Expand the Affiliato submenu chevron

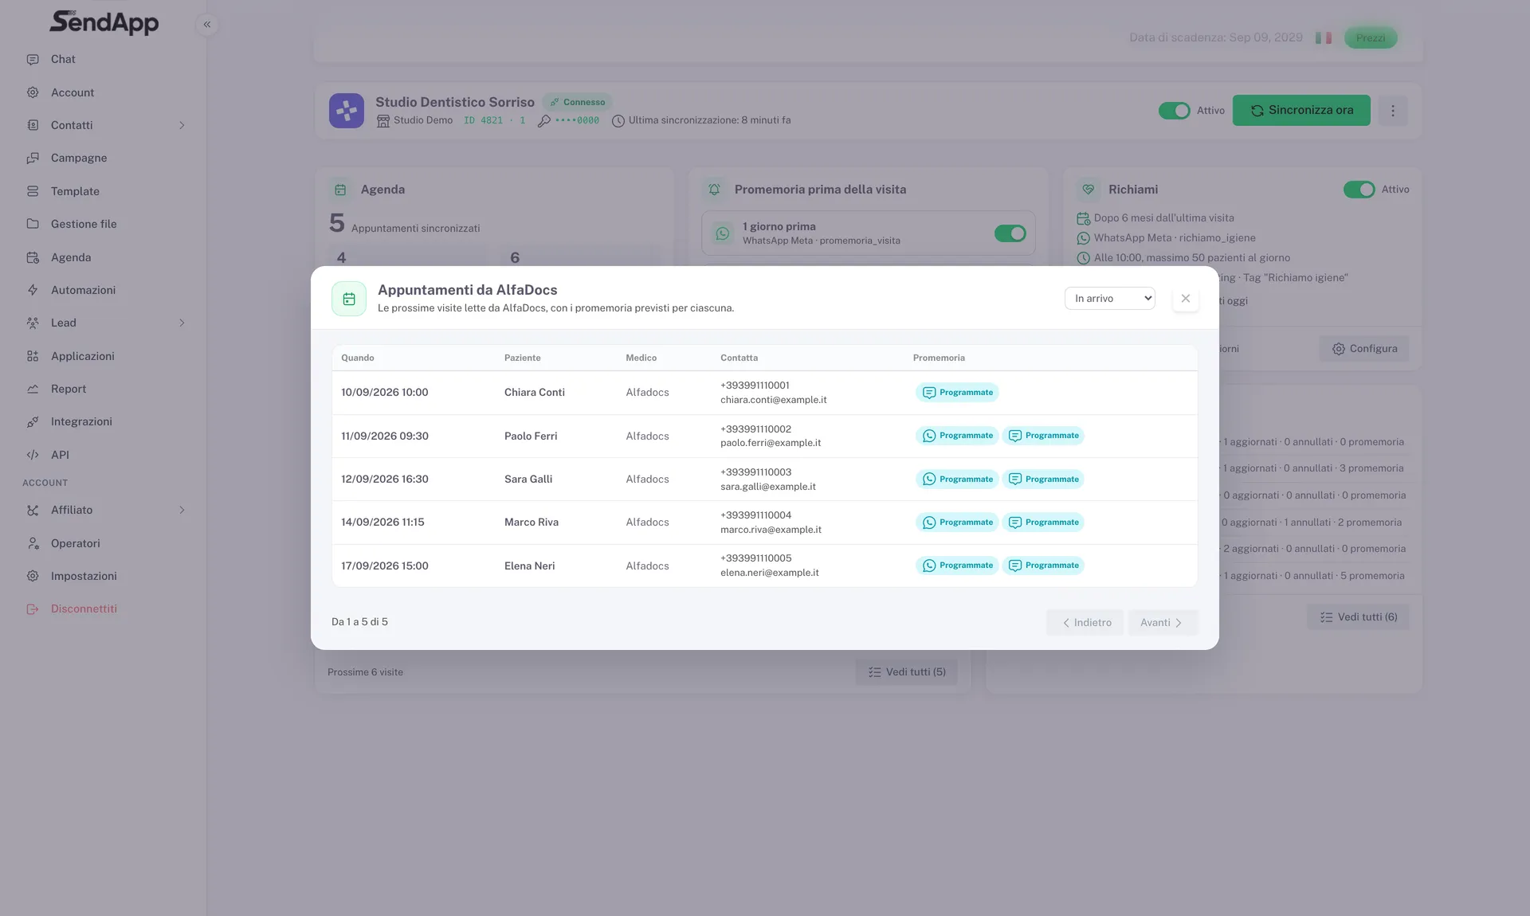tap(182, 510)
